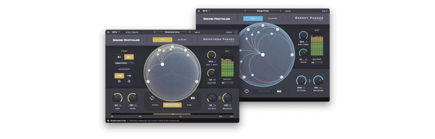435x139 pixels.
Task: Switch to PAN tab in Energy Panner
Action: 253,18
